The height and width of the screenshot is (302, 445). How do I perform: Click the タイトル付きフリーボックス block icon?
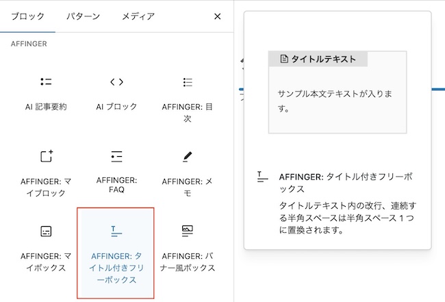(x=116, y=231)
